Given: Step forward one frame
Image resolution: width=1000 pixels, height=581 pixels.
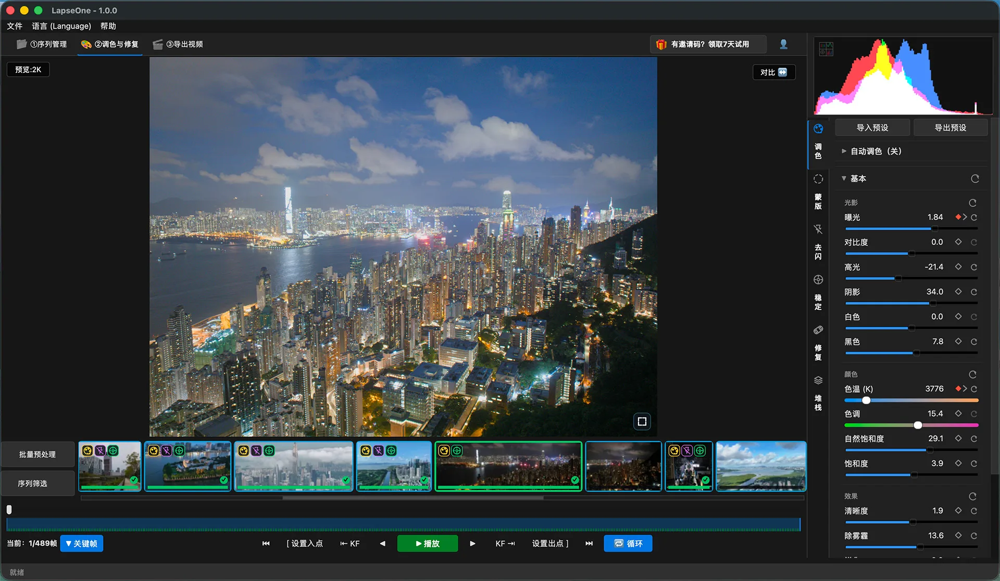Looking at the screenshot, I should coord(472,544).
